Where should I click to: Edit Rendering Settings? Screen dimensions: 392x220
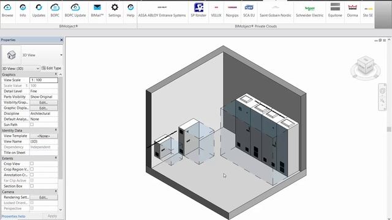click(43, 197)
